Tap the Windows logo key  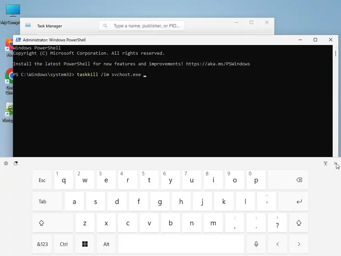click(x=85, y=244)
